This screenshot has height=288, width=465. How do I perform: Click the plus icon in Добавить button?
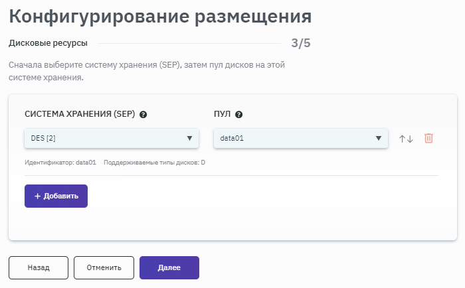(x=37, y=196)
